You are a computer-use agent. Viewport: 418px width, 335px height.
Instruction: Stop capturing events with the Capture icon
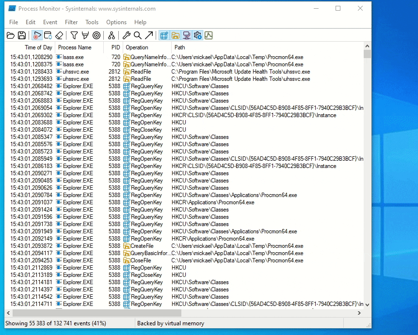(37, 35)
